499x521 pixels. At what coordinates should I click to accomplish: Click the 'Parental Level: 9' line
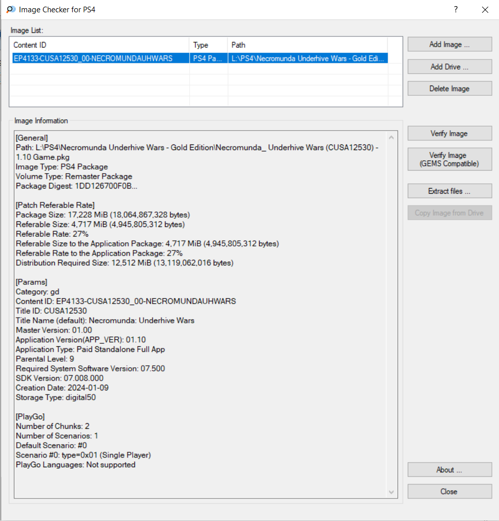(x=45, y=359)
